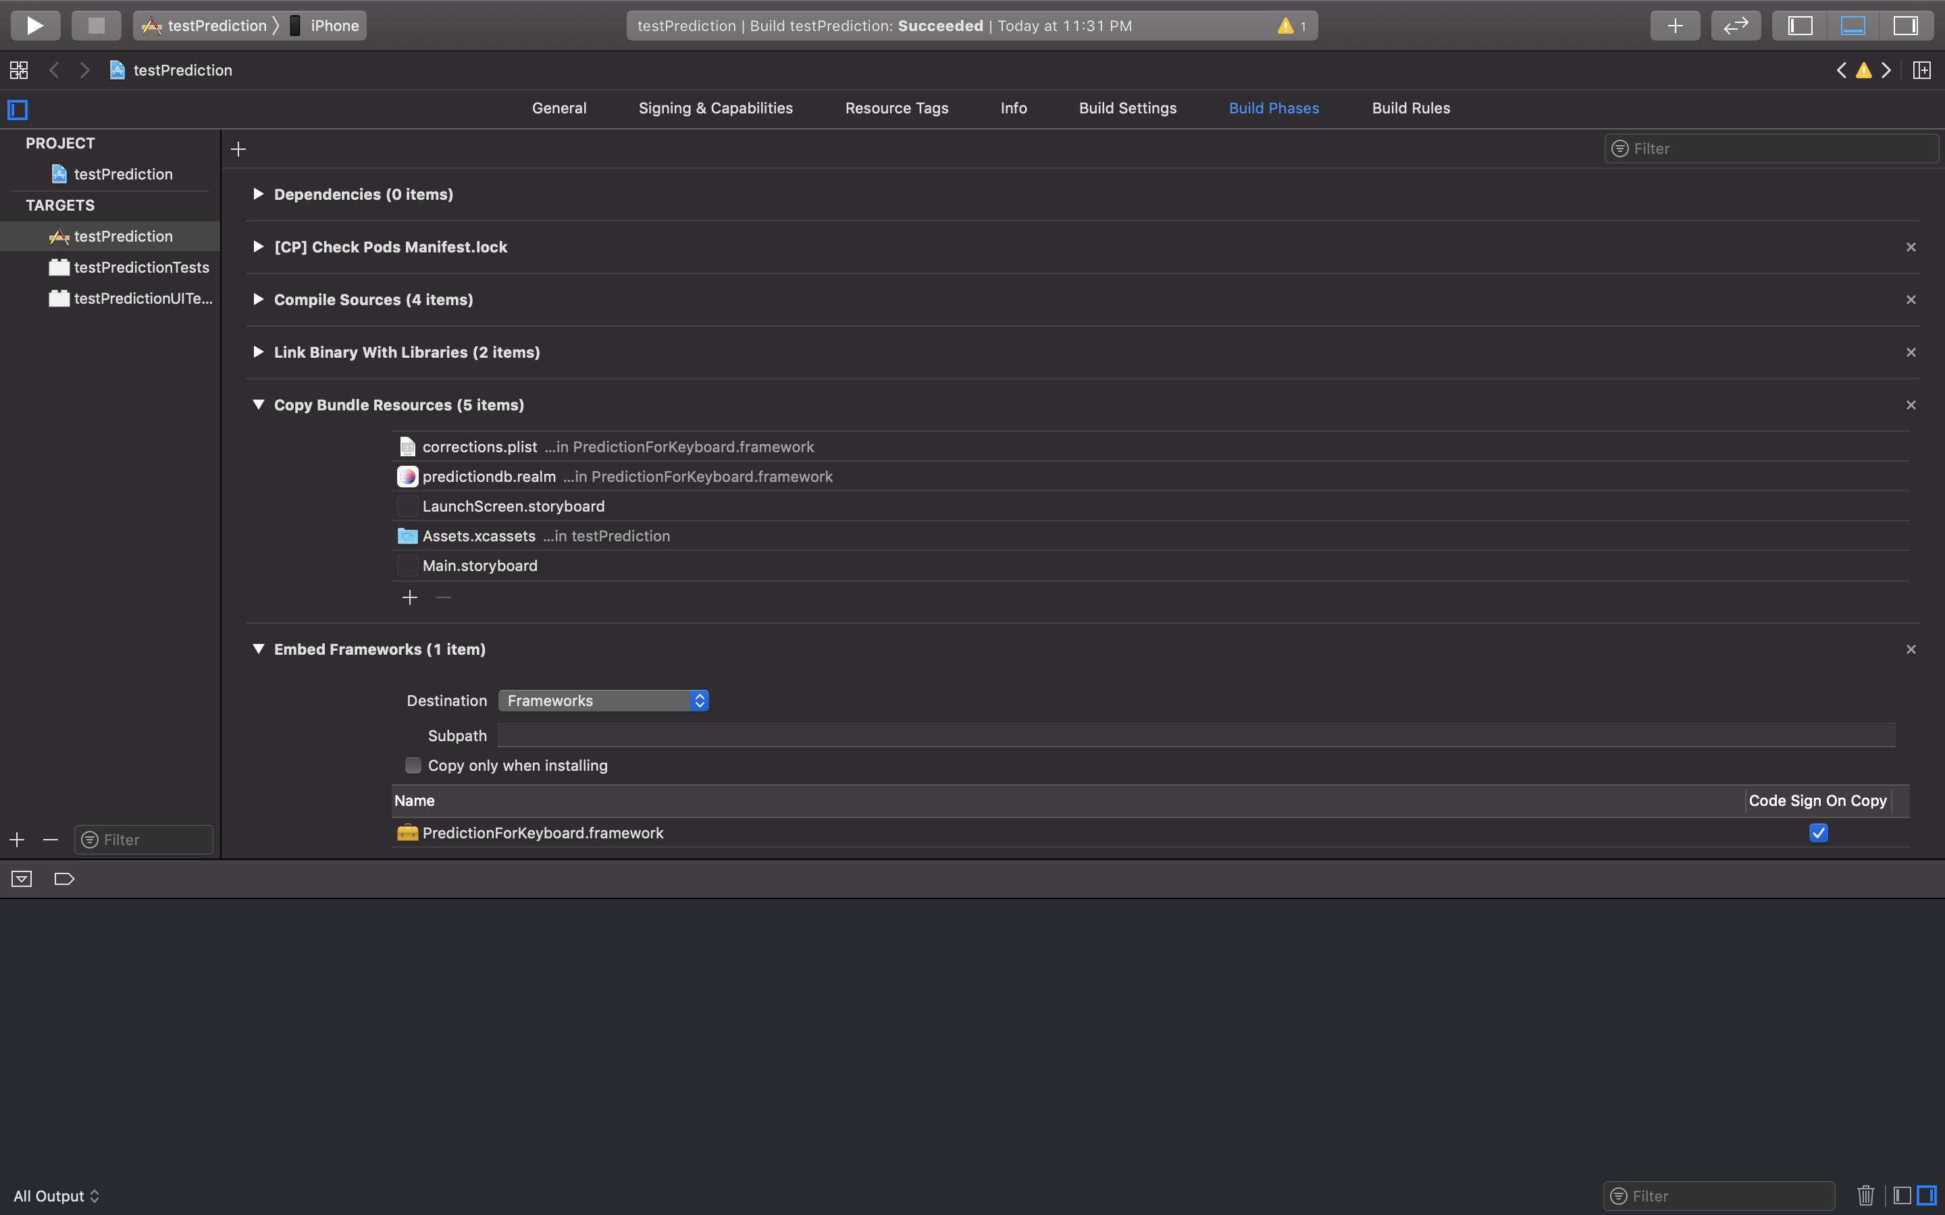The height and width of the screenshot is (1215, 1945).
Task: Uncheck Code Sign On Copy checkbox
Action: 1818,832
